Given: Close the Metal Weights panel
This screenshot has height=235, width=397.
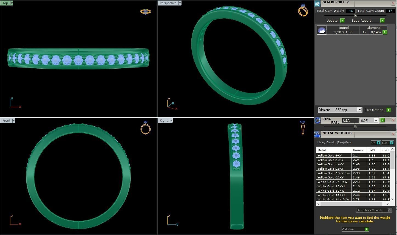Looking at the screenshot, I should [393, 134].
